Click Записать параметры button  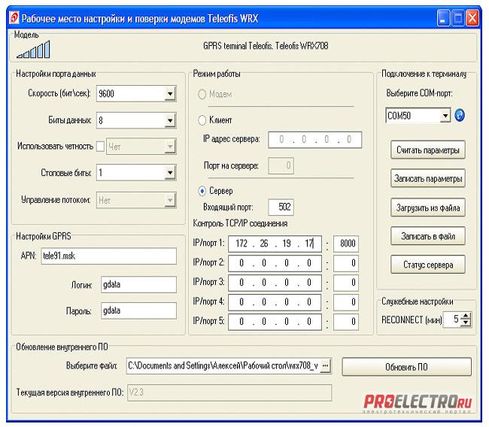pos(428,179)
